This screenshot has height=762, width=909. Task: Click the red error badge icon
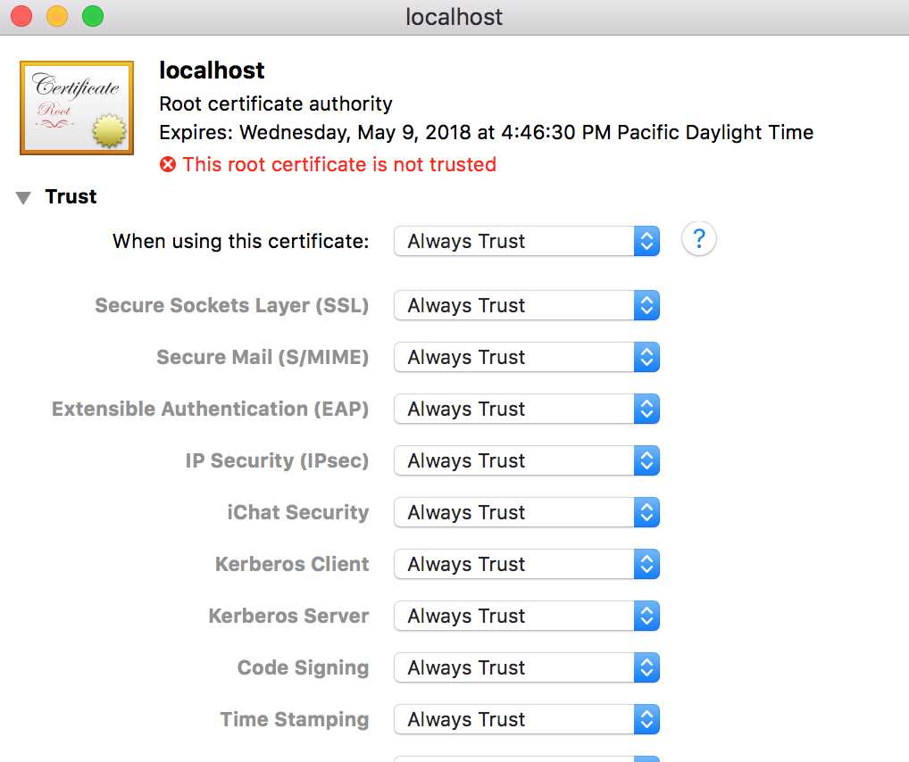[169, 164]
